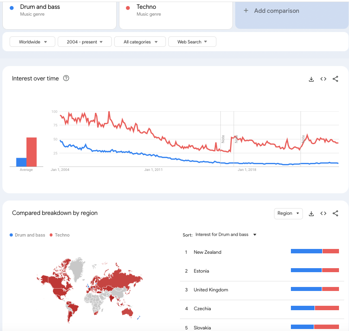Viewport: 349px width, 331px height.
Task: Change the Web Search type filter
Action: point(192,42)
